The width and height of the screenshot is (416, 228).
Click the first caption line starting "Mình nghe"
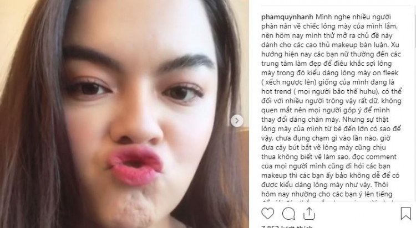[353, 17]
